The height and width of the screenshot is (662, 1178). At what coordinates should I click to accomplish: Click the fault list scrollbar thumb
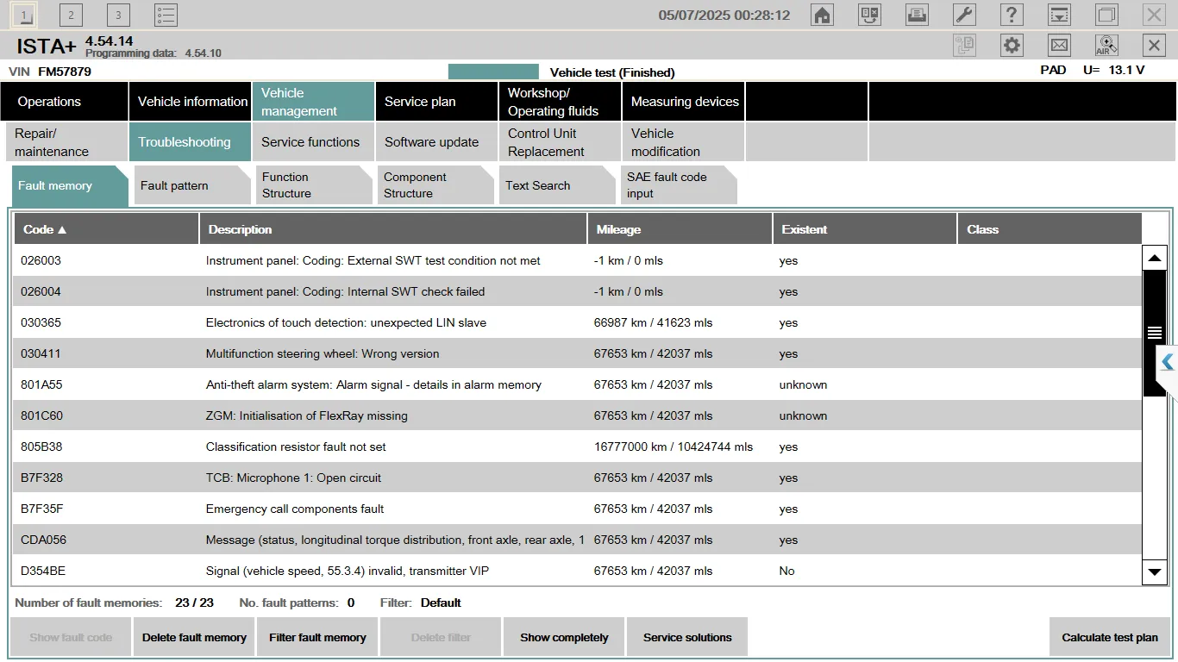click(1155, 333)
